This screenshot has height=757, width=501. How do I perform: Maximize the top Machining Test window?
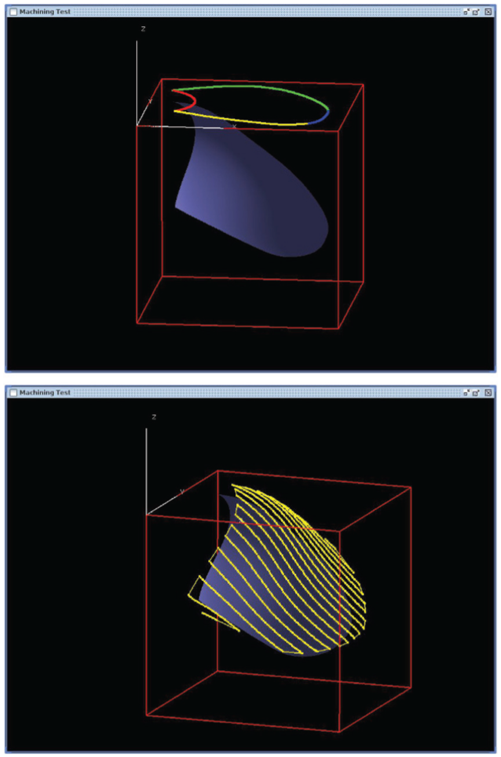coord(476,12)
